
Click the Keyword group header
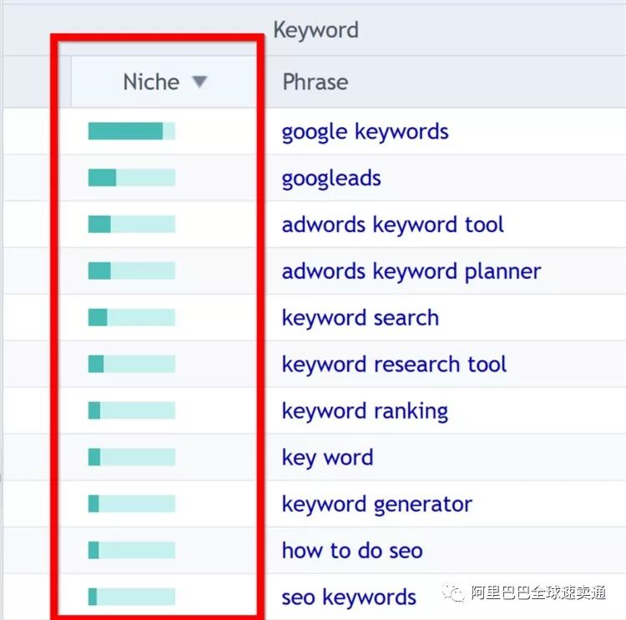pos(316,31)
